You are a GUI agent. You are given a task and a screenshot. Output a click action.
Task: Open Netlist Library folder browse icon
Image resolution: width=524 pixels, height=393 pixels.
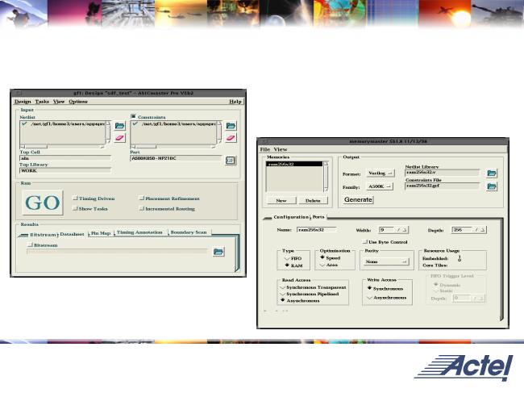point(492,173)
